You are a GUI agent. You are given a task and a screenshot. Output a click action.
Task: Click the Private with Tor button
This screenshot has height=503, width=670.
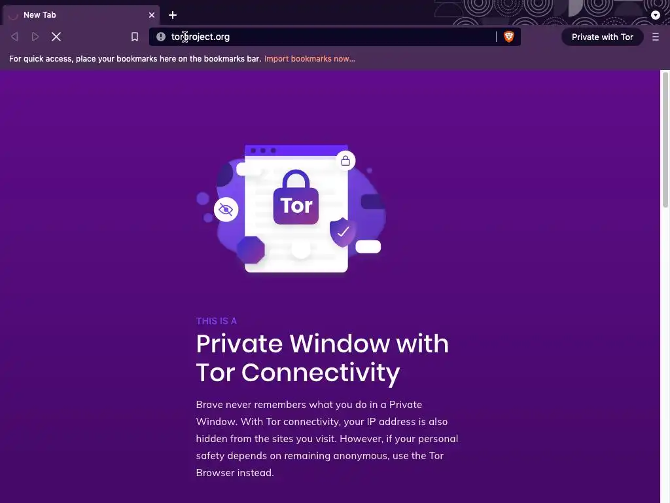[603, 37]
